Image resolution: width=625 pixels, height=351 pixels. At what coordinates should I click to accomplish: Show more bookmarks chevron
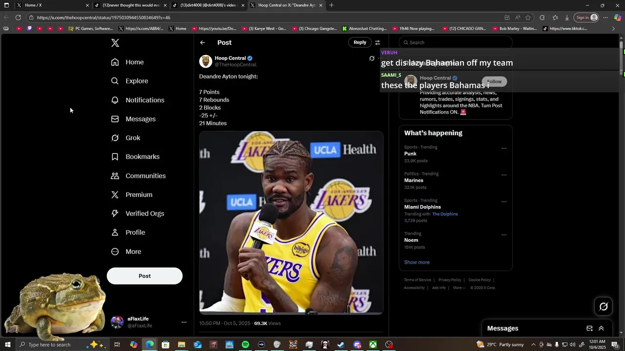tap(614, 29)
